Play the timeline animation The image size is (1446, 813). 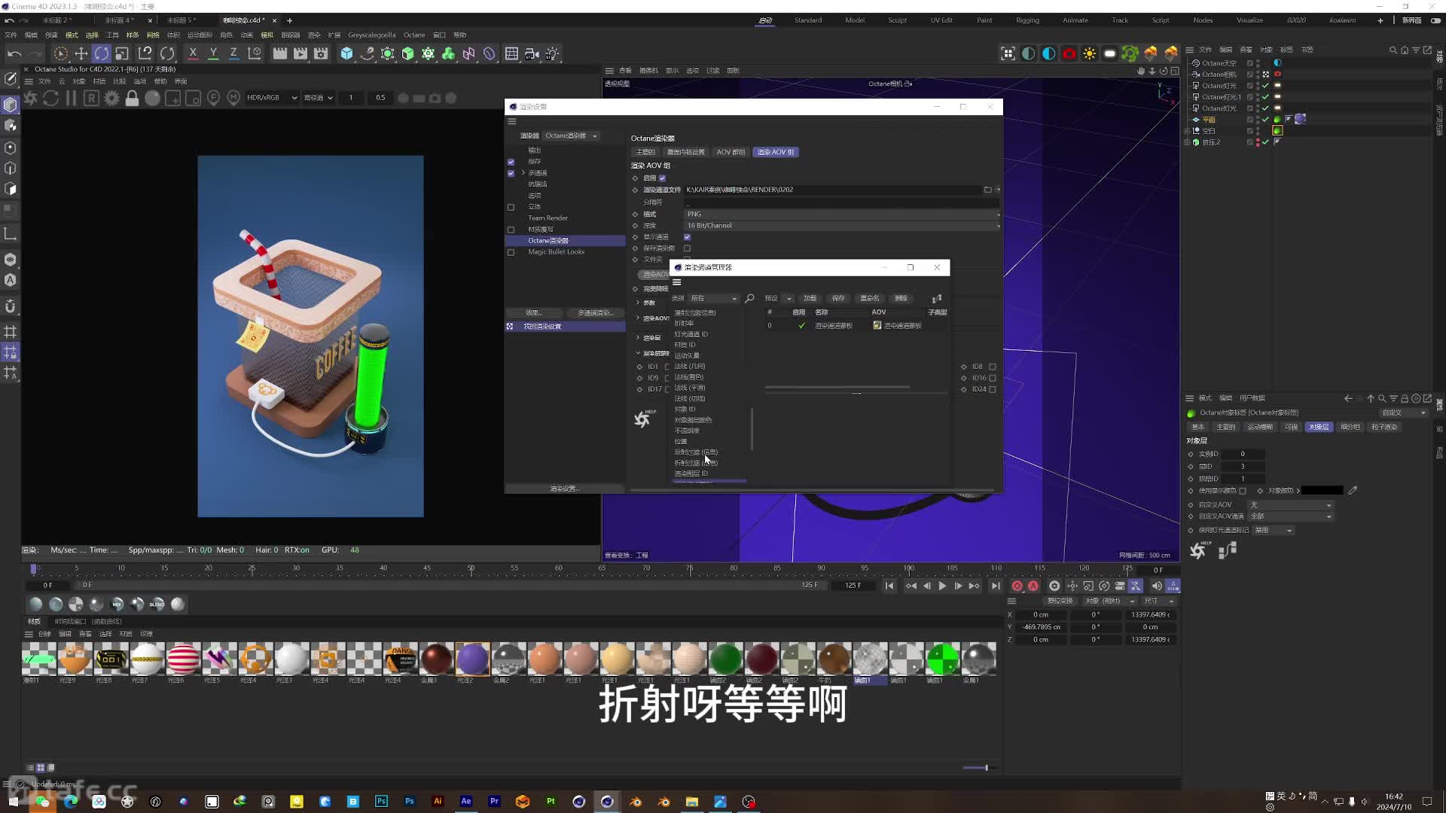coord(942,586)
